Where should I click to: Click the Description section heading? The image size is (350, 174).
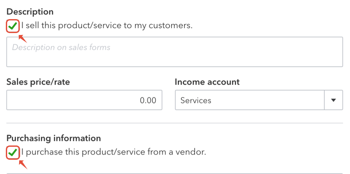(x=30, y=12)
